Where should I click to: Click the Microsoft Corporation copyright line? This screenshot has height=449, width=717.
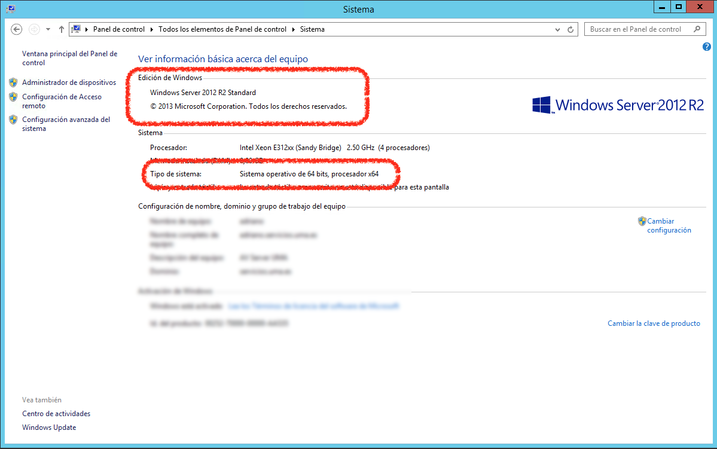click(x=248, y=106)
